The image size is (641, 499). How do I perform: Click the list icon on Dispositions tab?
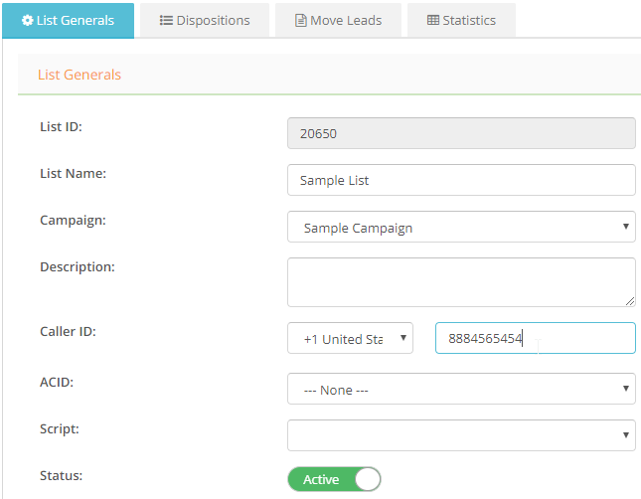click(x=166, y=20)
